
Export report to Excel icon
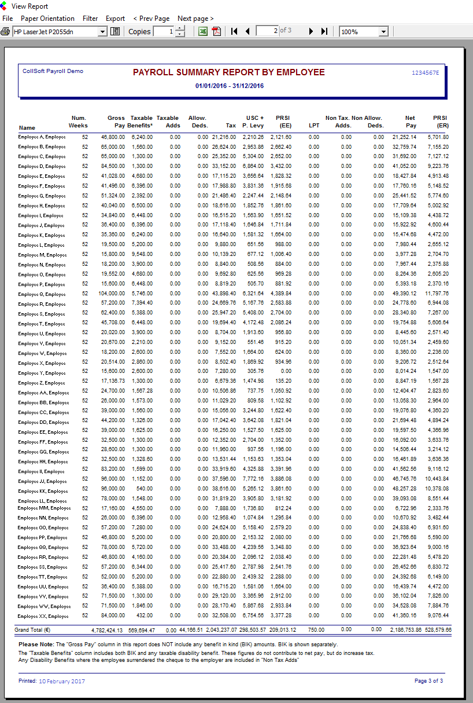click(x=203, y=32)
